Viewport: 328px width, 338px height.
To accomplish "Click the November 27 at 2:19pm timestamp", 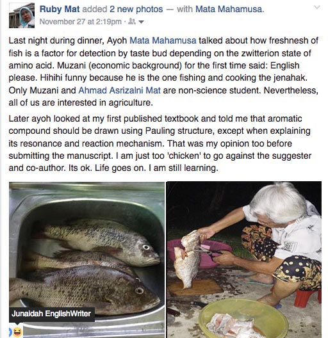I will pos(81,22).
